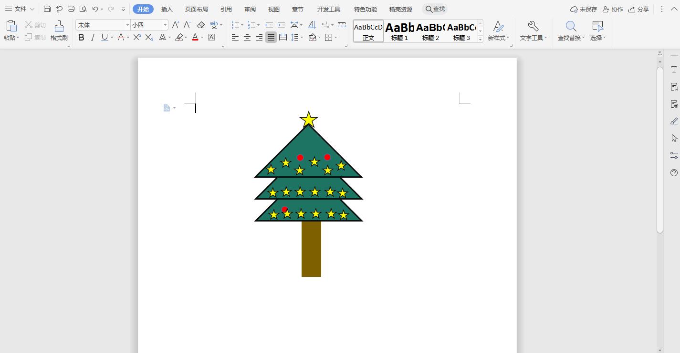This screenshot has width=680, height=353.
Task: Expand the numbered list dropdown
Action: [x=259, y=25]
